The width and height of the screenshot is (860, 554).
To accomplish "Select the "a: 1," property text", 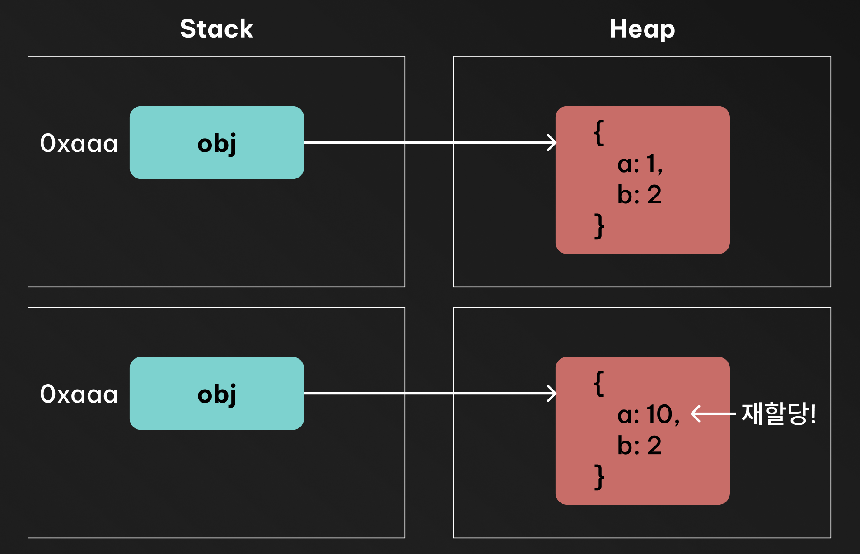I will point(640,164).
